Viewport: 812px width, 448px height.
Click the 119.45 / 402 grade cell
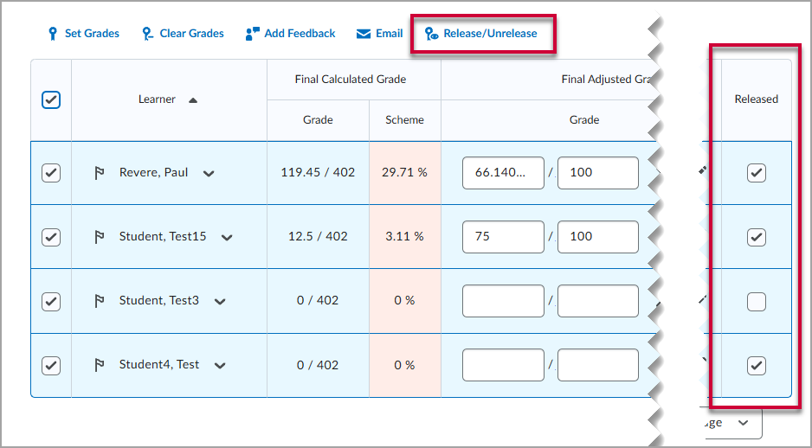pyautogui.click(x=318, y=173)
